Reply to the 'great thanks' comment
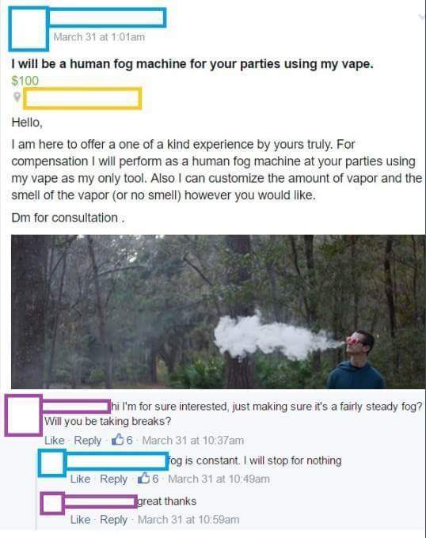The width and height of the screenshot is (426, 538). (113, 520)
